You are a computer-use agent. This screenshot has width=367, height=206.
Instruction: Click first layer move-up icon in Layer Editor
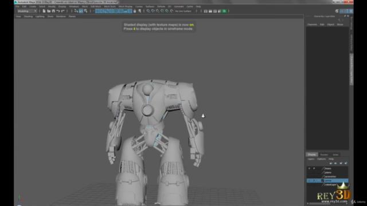click(331, 163)
